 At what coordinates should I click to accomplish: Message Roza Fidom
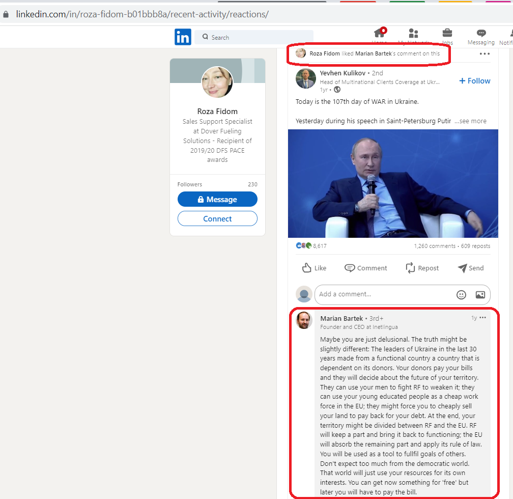coord(217,199)
